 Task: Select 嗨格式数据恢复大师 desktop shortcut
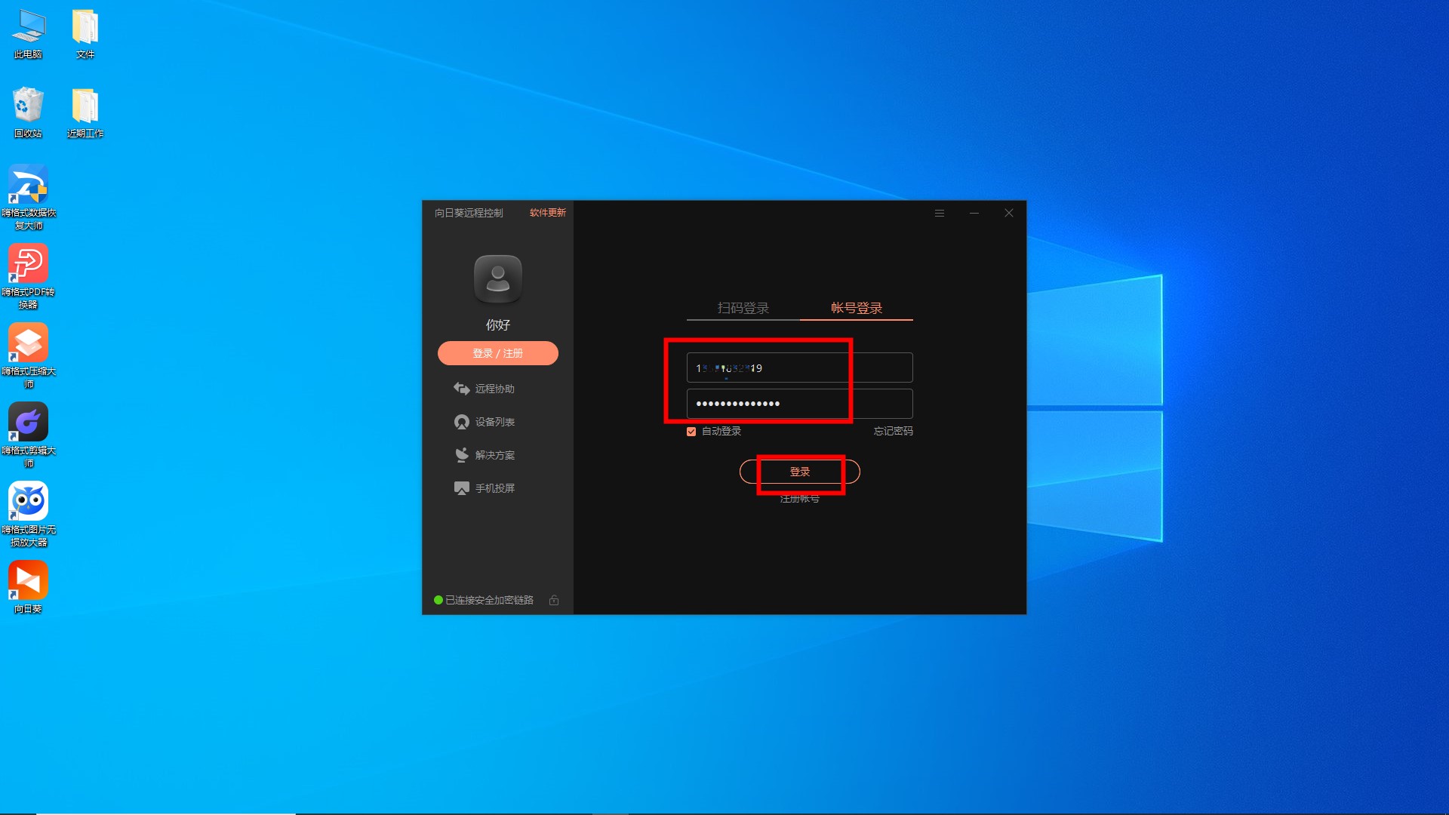[x=28, y=198]
